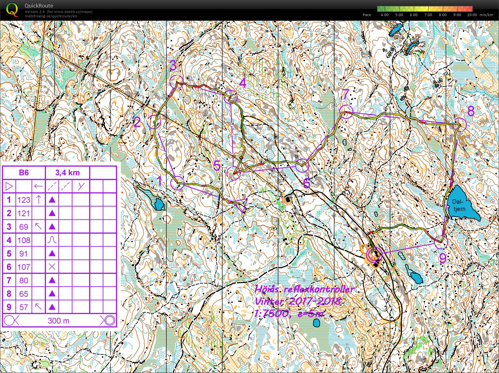The image size is (499, 373).
Task: Click the B6 course name cell
Action: (24, 172)
